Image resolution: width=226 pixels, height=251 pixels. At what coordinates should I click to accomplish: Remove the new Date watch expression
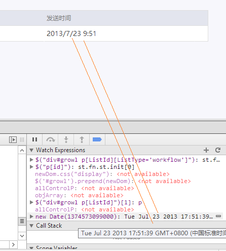click(218, 216)
